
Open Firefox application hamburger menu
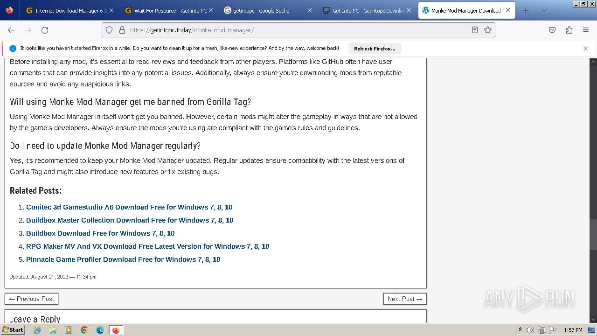click(586, 30)
